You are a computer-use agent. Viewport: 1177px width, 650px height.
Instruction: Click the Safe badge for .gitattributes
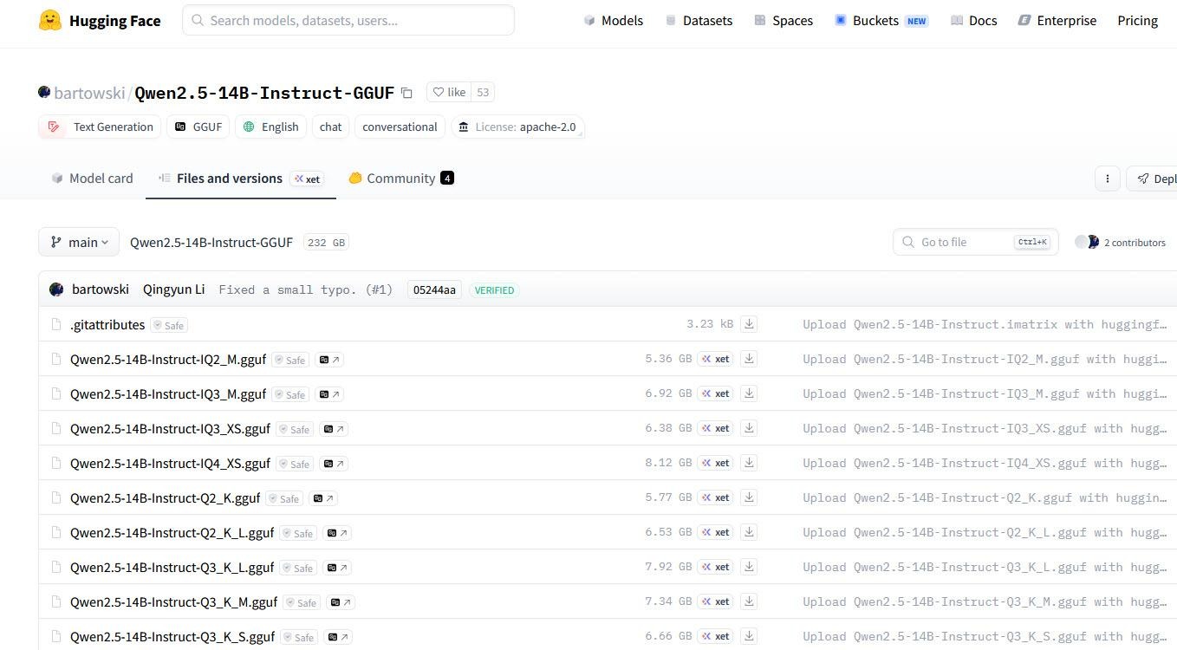pyautogui.click(x=169, y=325)
